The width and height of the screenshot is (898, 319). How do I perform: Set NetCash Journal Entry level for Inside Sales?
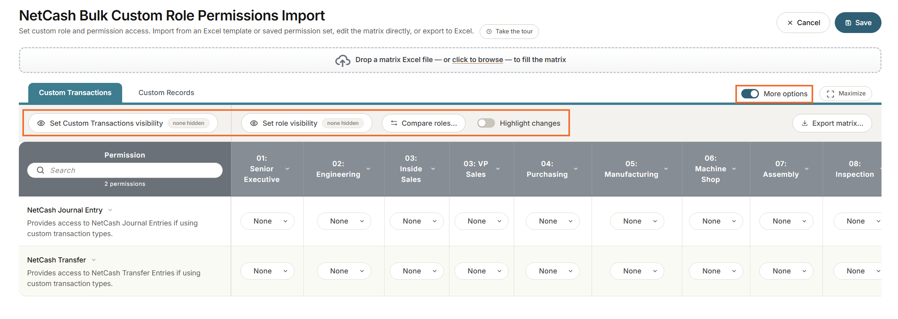(417, 221)
